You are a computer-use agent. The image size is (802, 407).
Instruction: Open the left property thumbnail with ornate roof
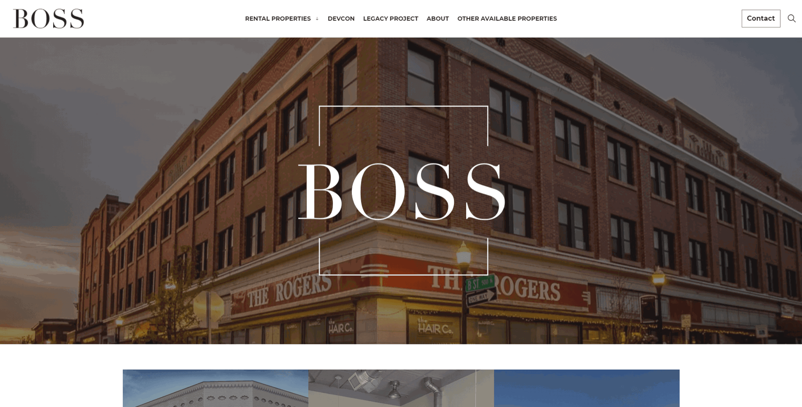215,388
